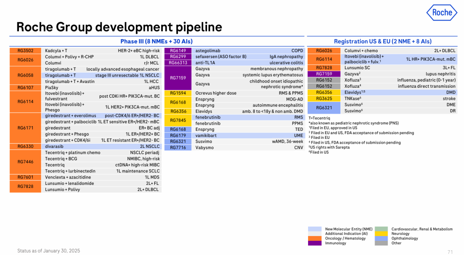The width and height of the screenshot is (464, 255).
Task: Select the 'COPD' indication
Action: tap(297, 51)
